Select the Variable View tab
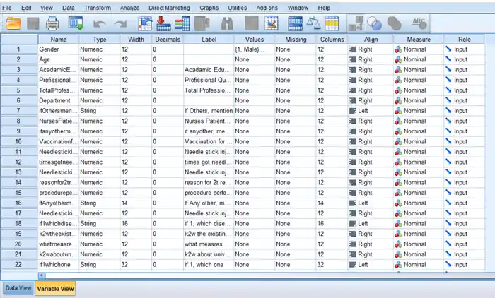 click(x=55, y=289)
